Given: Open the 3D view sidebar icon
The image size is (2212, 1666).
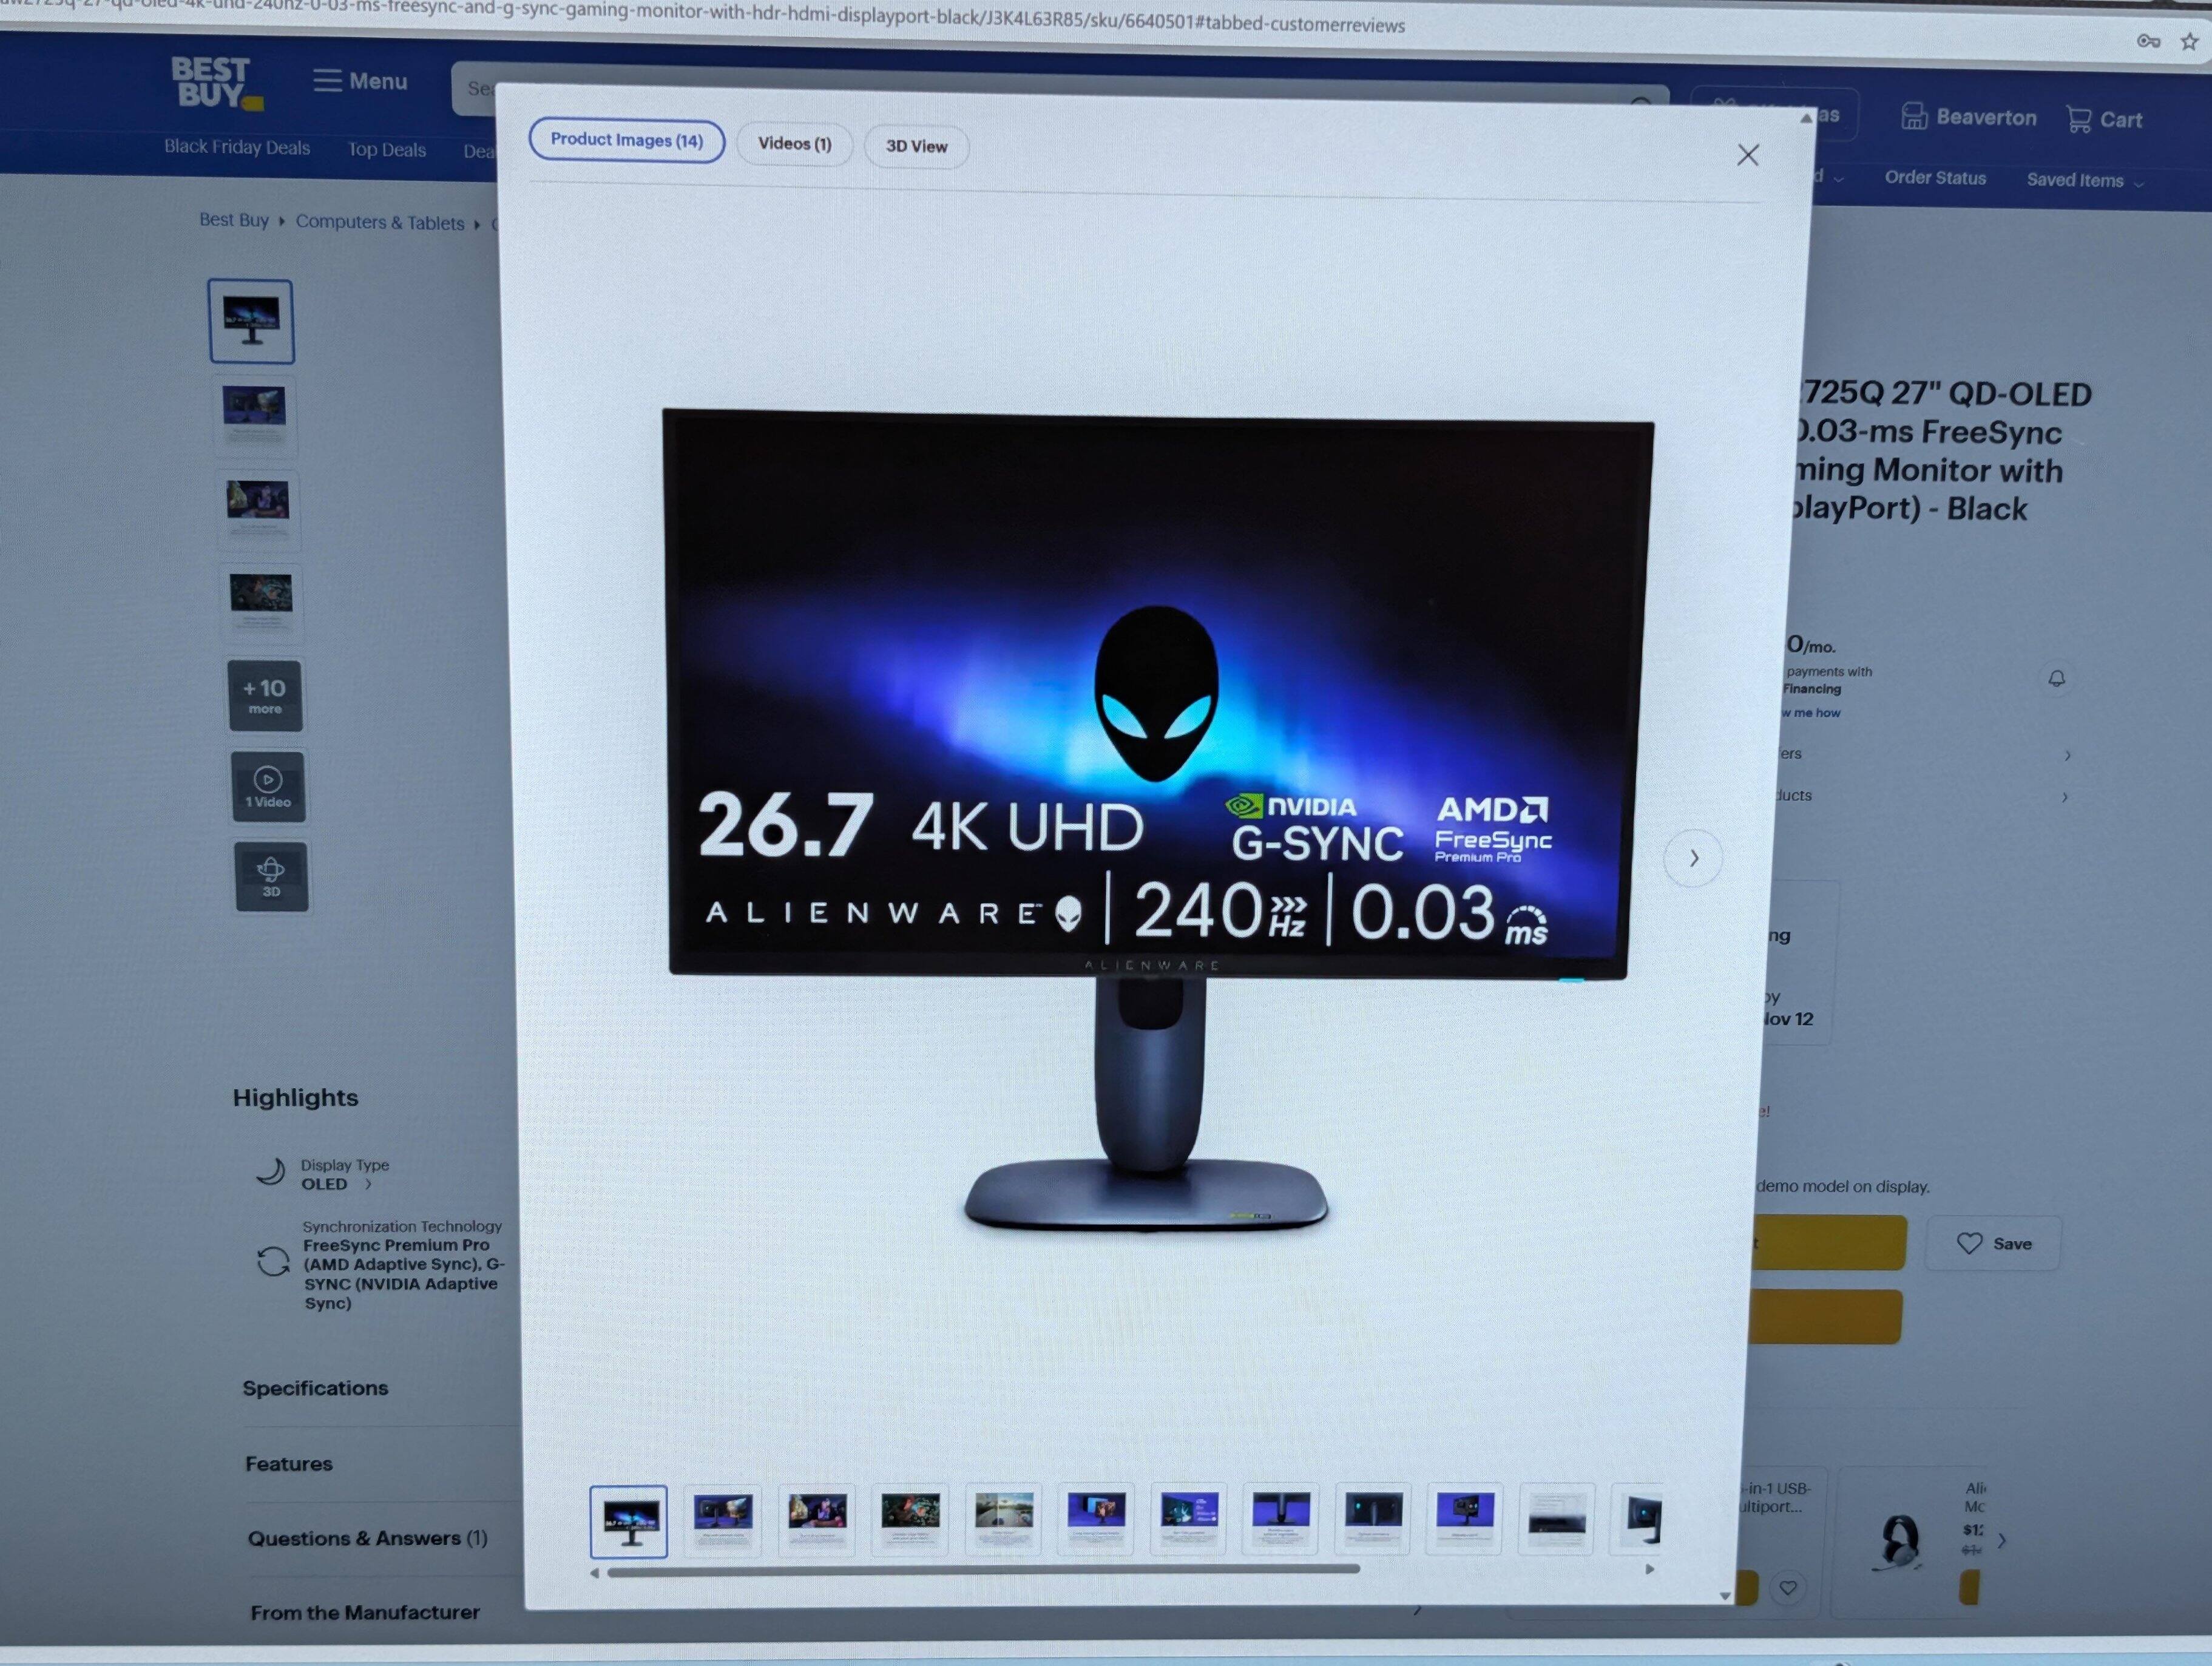Looking at the screenshot, I should [x=271, y=876].
